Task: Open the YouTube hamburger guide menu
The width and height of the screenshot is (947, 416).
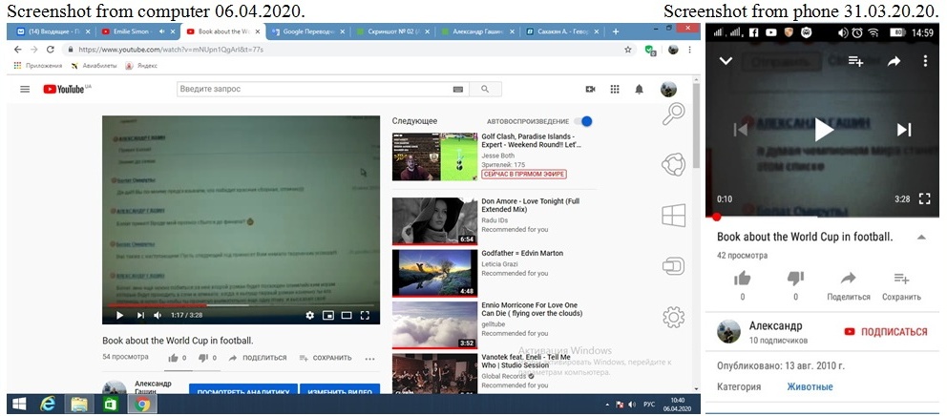Action: pos(25,89)
